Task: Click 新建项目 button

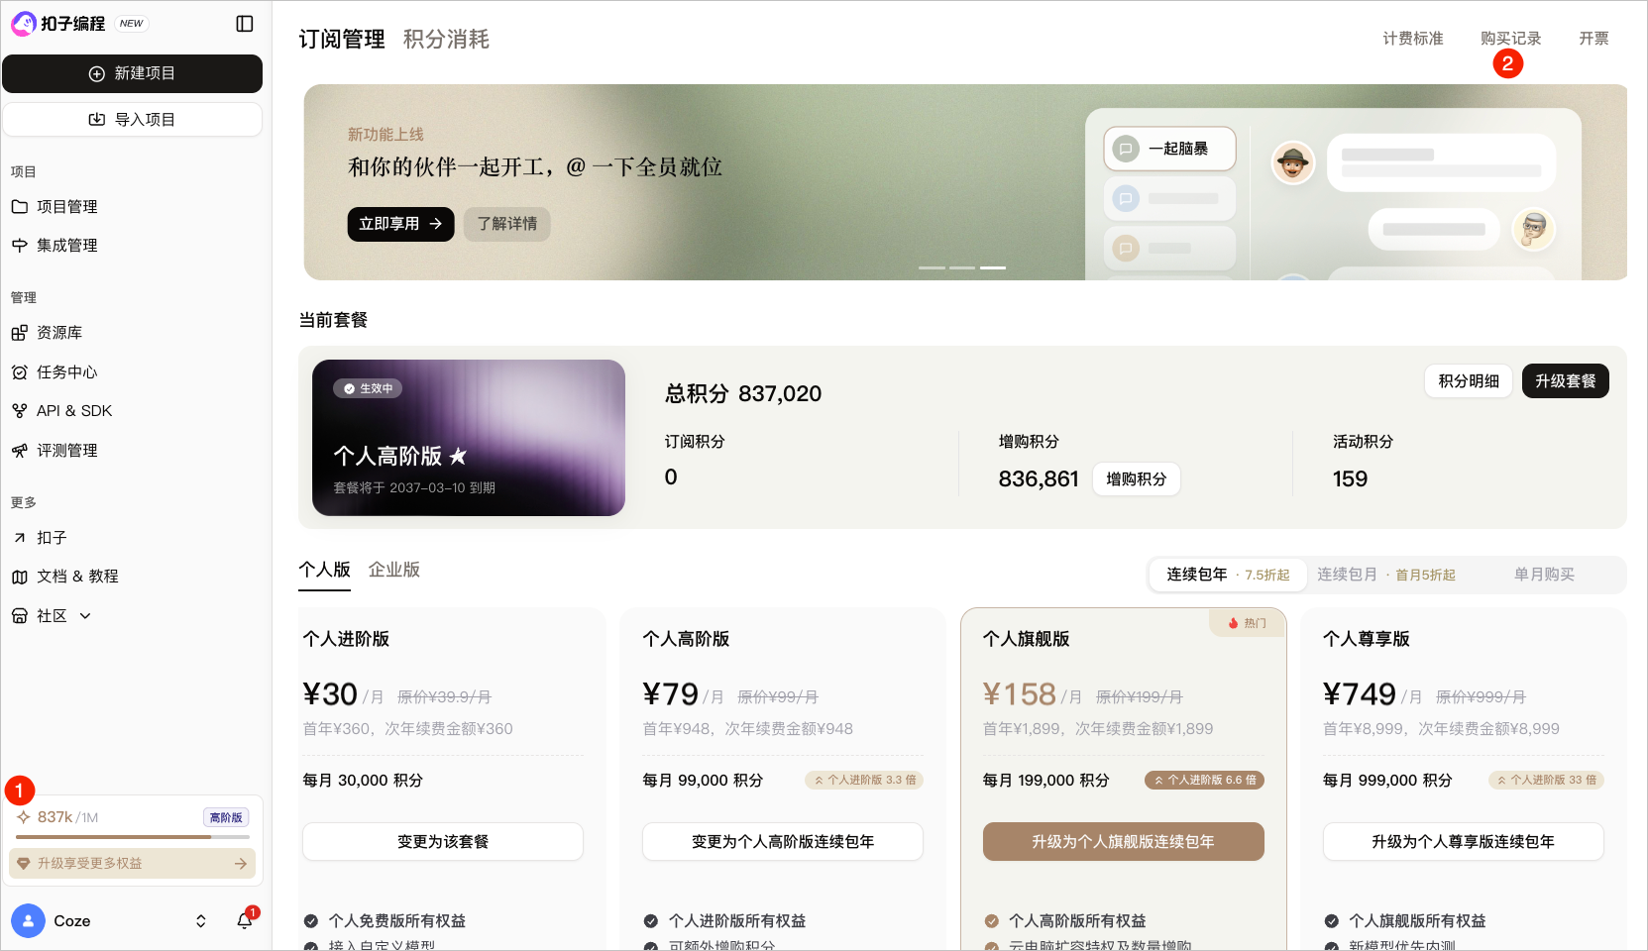Action: (132, 73)
